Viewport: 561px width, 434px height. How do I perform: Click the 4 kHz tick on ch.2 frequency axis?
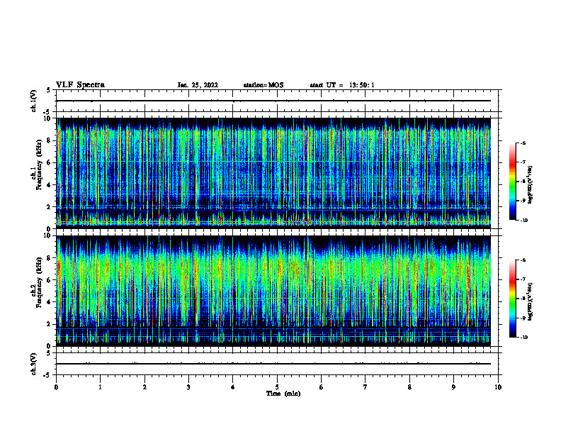click(x=49, y=302)
